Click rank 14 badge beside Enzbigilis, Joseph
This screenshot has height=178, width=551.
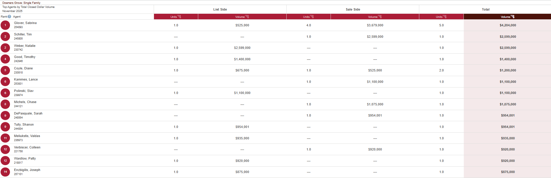coord(5,172)
